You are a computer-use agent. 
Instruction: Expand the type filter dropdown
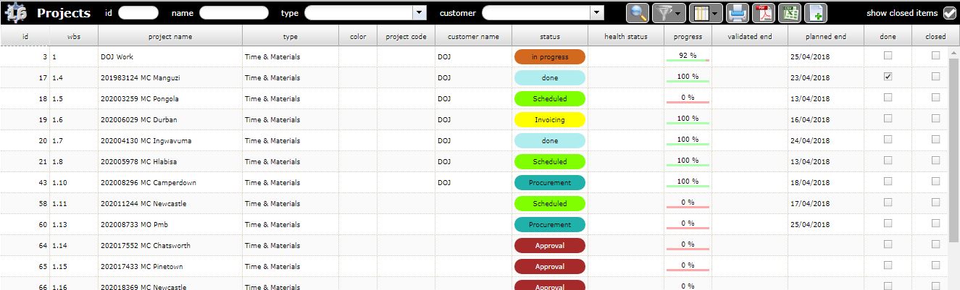point(418,13)
